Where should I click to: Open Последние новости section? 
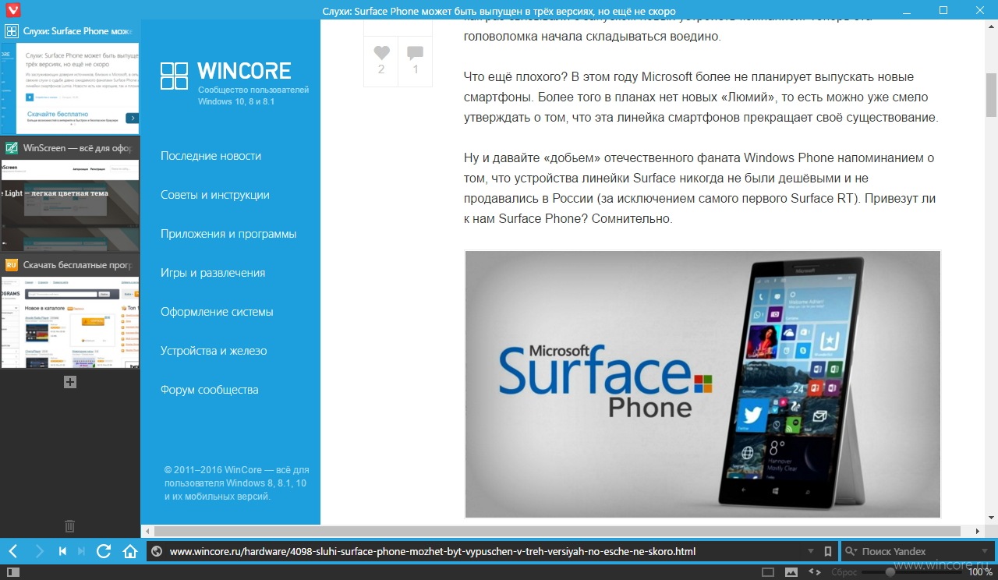tap(211, 156)
